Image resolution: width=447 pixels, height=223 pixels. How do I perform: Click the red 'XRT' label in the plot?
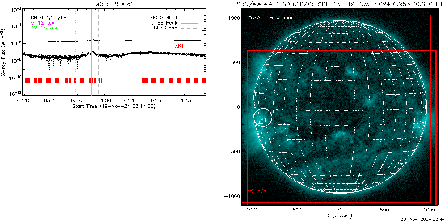[178, 45]
